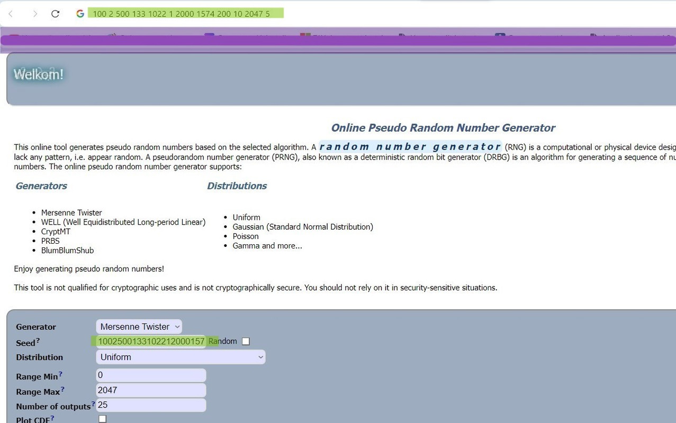Click the 'Range Min' form label
Viewport: 676px width, 423px height.
click(x=37, y=377)
